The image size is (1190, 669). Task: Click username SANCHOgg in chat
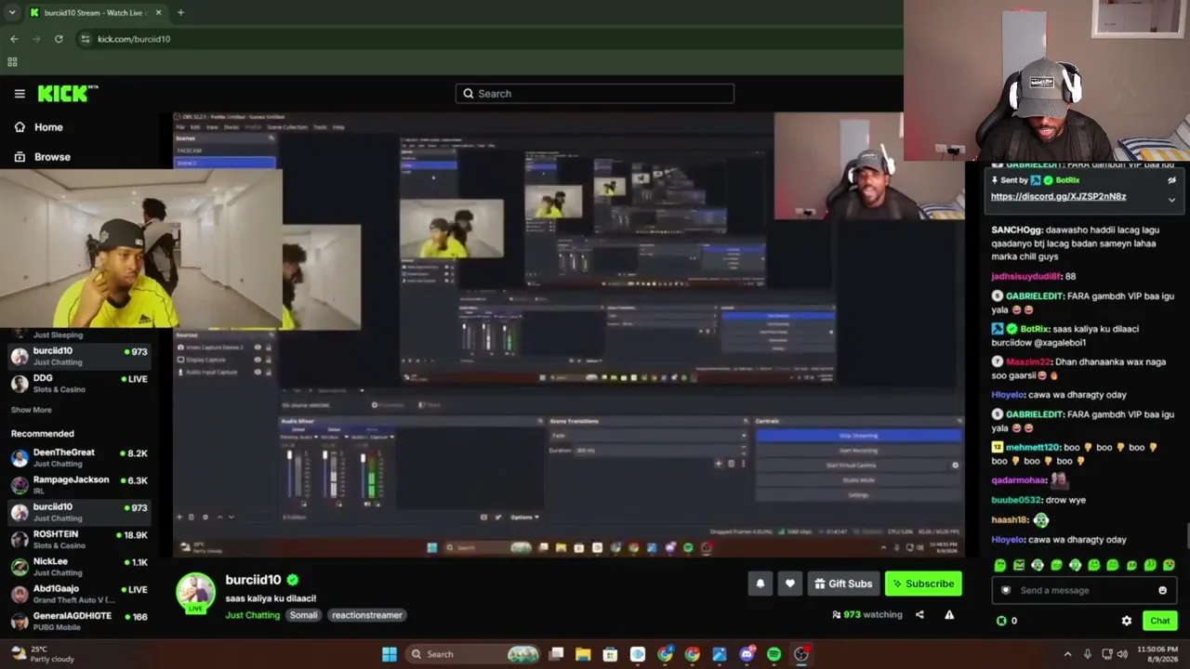(1017, 230)
